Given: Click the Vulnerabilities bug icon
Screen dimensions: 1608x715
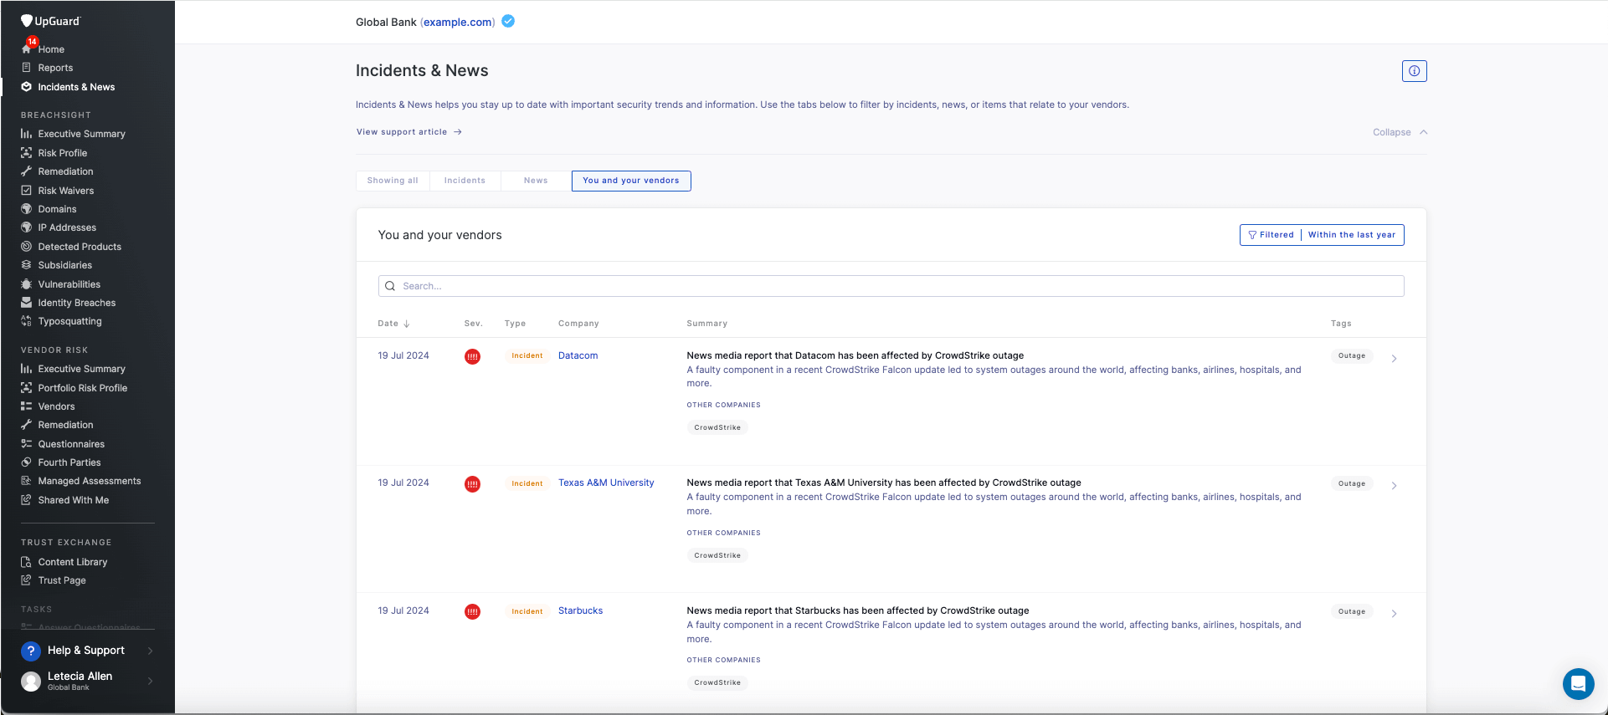Looking at the screenshot, I should [27, 284].
